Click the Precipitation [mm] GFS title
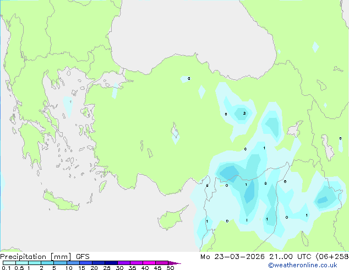The height and width of the screenshot is (270, 349). (45, 257)
